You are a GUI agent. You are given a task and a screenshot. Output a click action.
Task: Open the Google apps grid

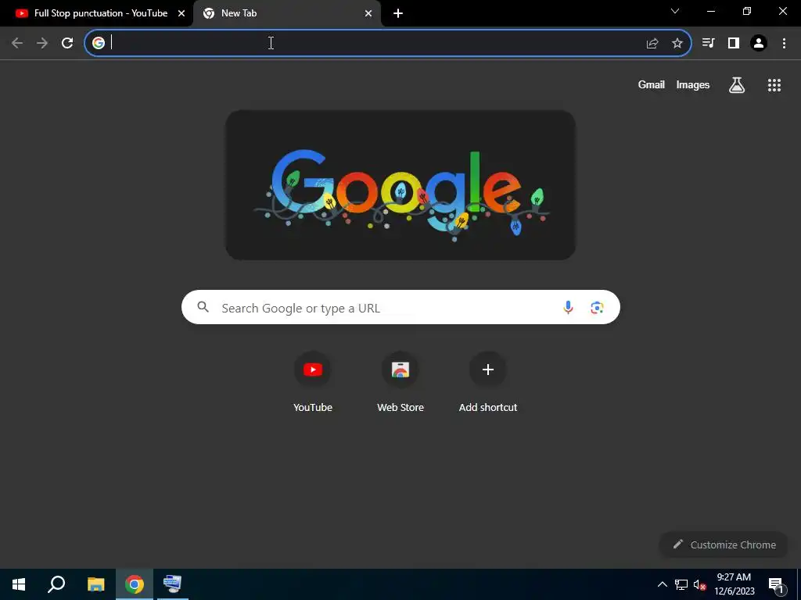pos(774,85)
